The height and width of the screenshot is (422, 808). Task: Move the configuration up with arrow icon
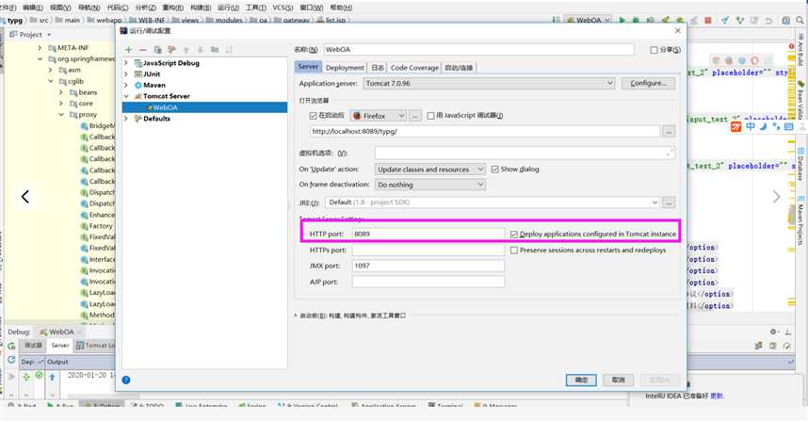pos(186,50)
